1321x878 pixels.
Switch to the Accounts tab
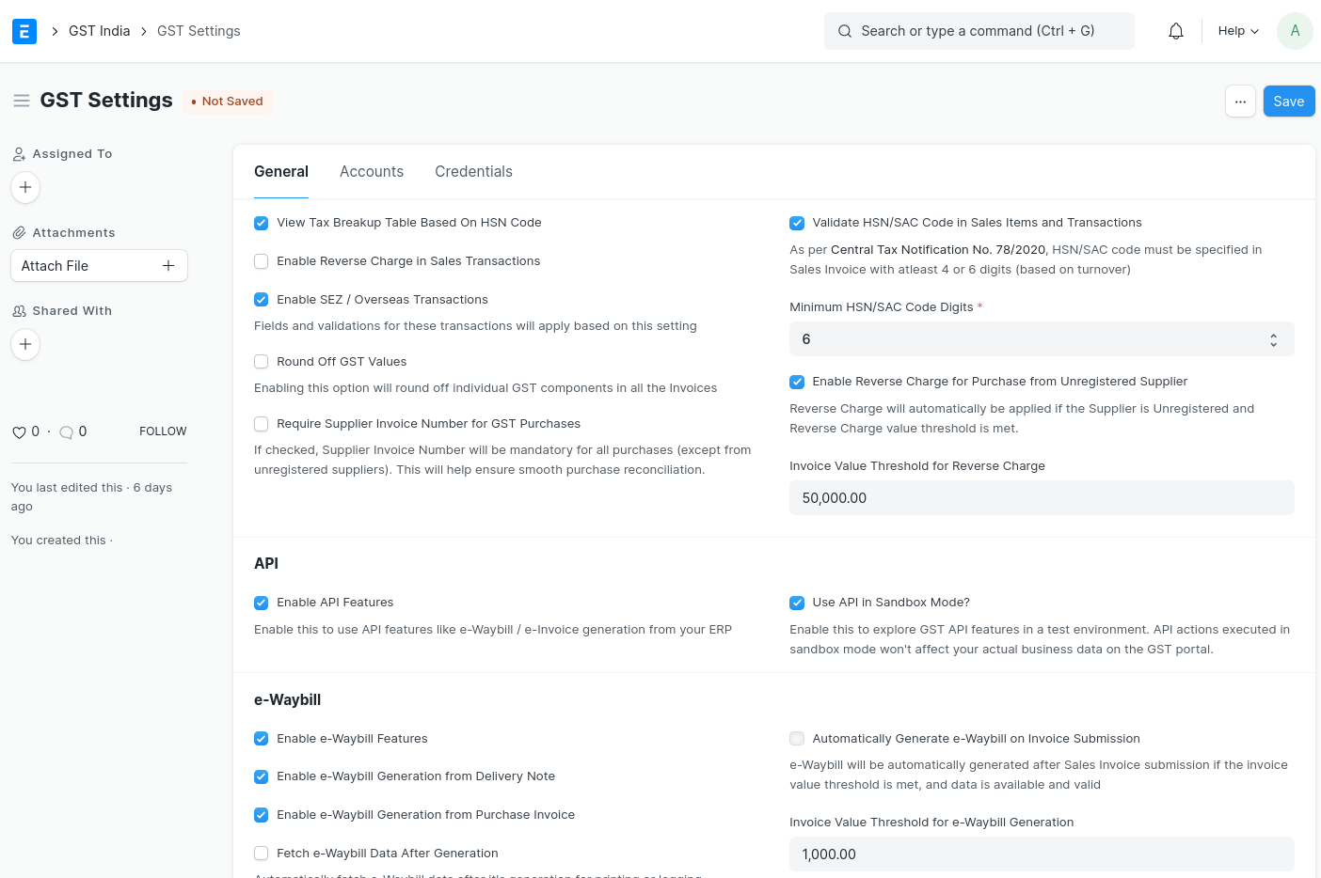[371, 172]
